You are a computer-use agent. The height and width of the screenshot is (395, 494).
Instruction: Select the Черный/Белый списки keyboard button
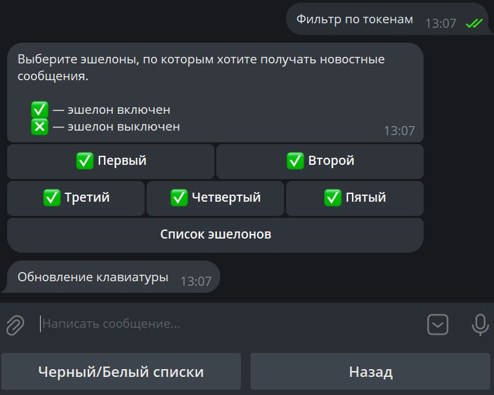[x=121, y=372]
